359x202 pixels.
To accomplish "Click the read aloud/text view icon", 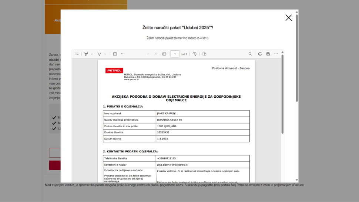I will click(115, 54).
